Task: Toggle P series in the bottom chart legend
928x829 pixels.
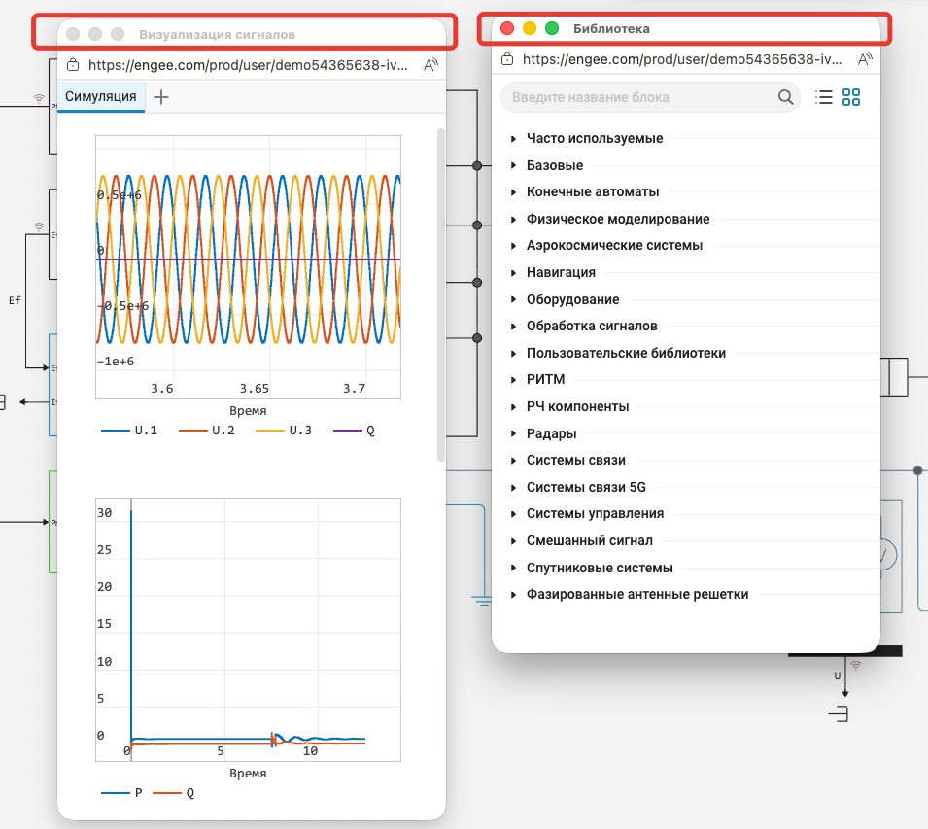Action: tap(121, 793)
